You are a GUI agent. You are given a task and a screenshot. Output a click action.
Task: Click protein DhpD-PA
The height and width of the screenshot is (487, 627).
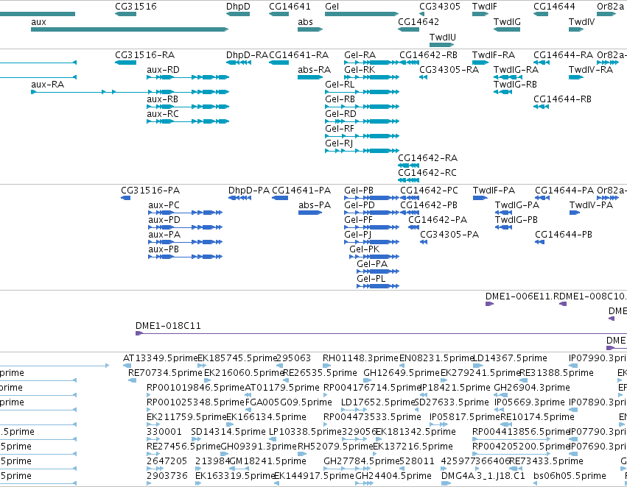click(x=249, y=191)
